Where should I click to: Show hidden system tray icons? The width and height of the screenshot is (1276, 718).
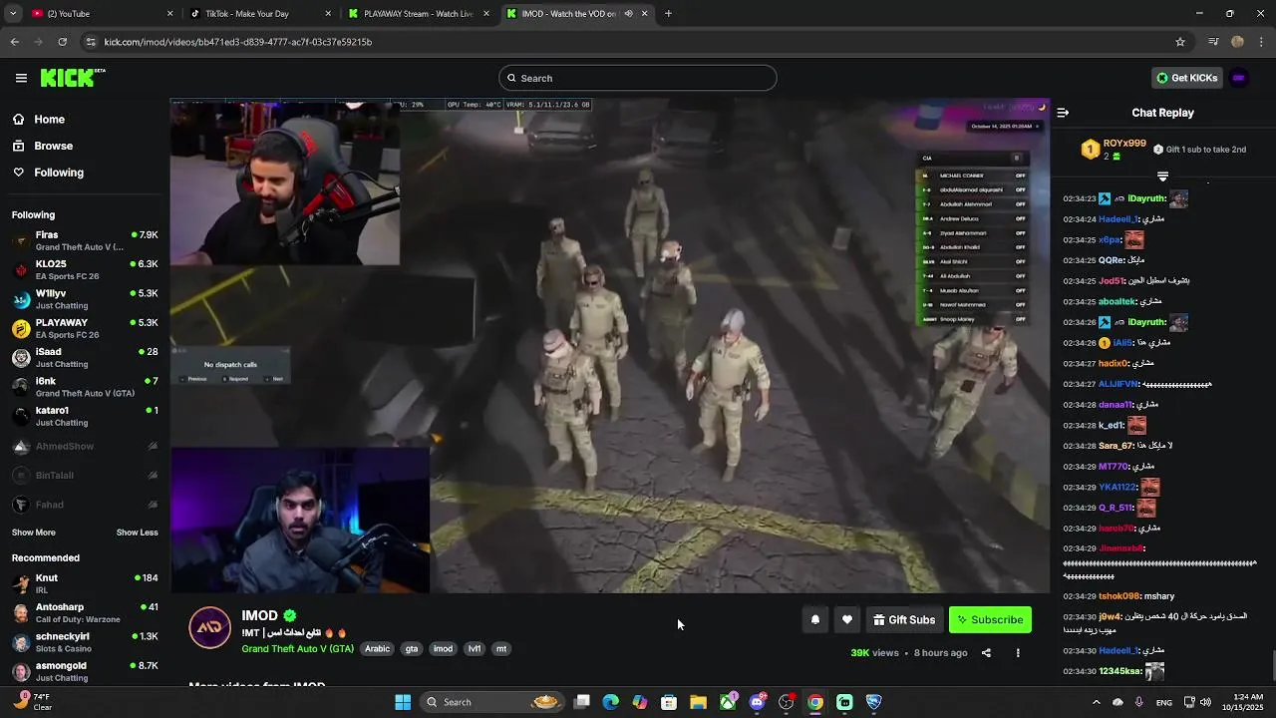click(x=1096, y=702)
